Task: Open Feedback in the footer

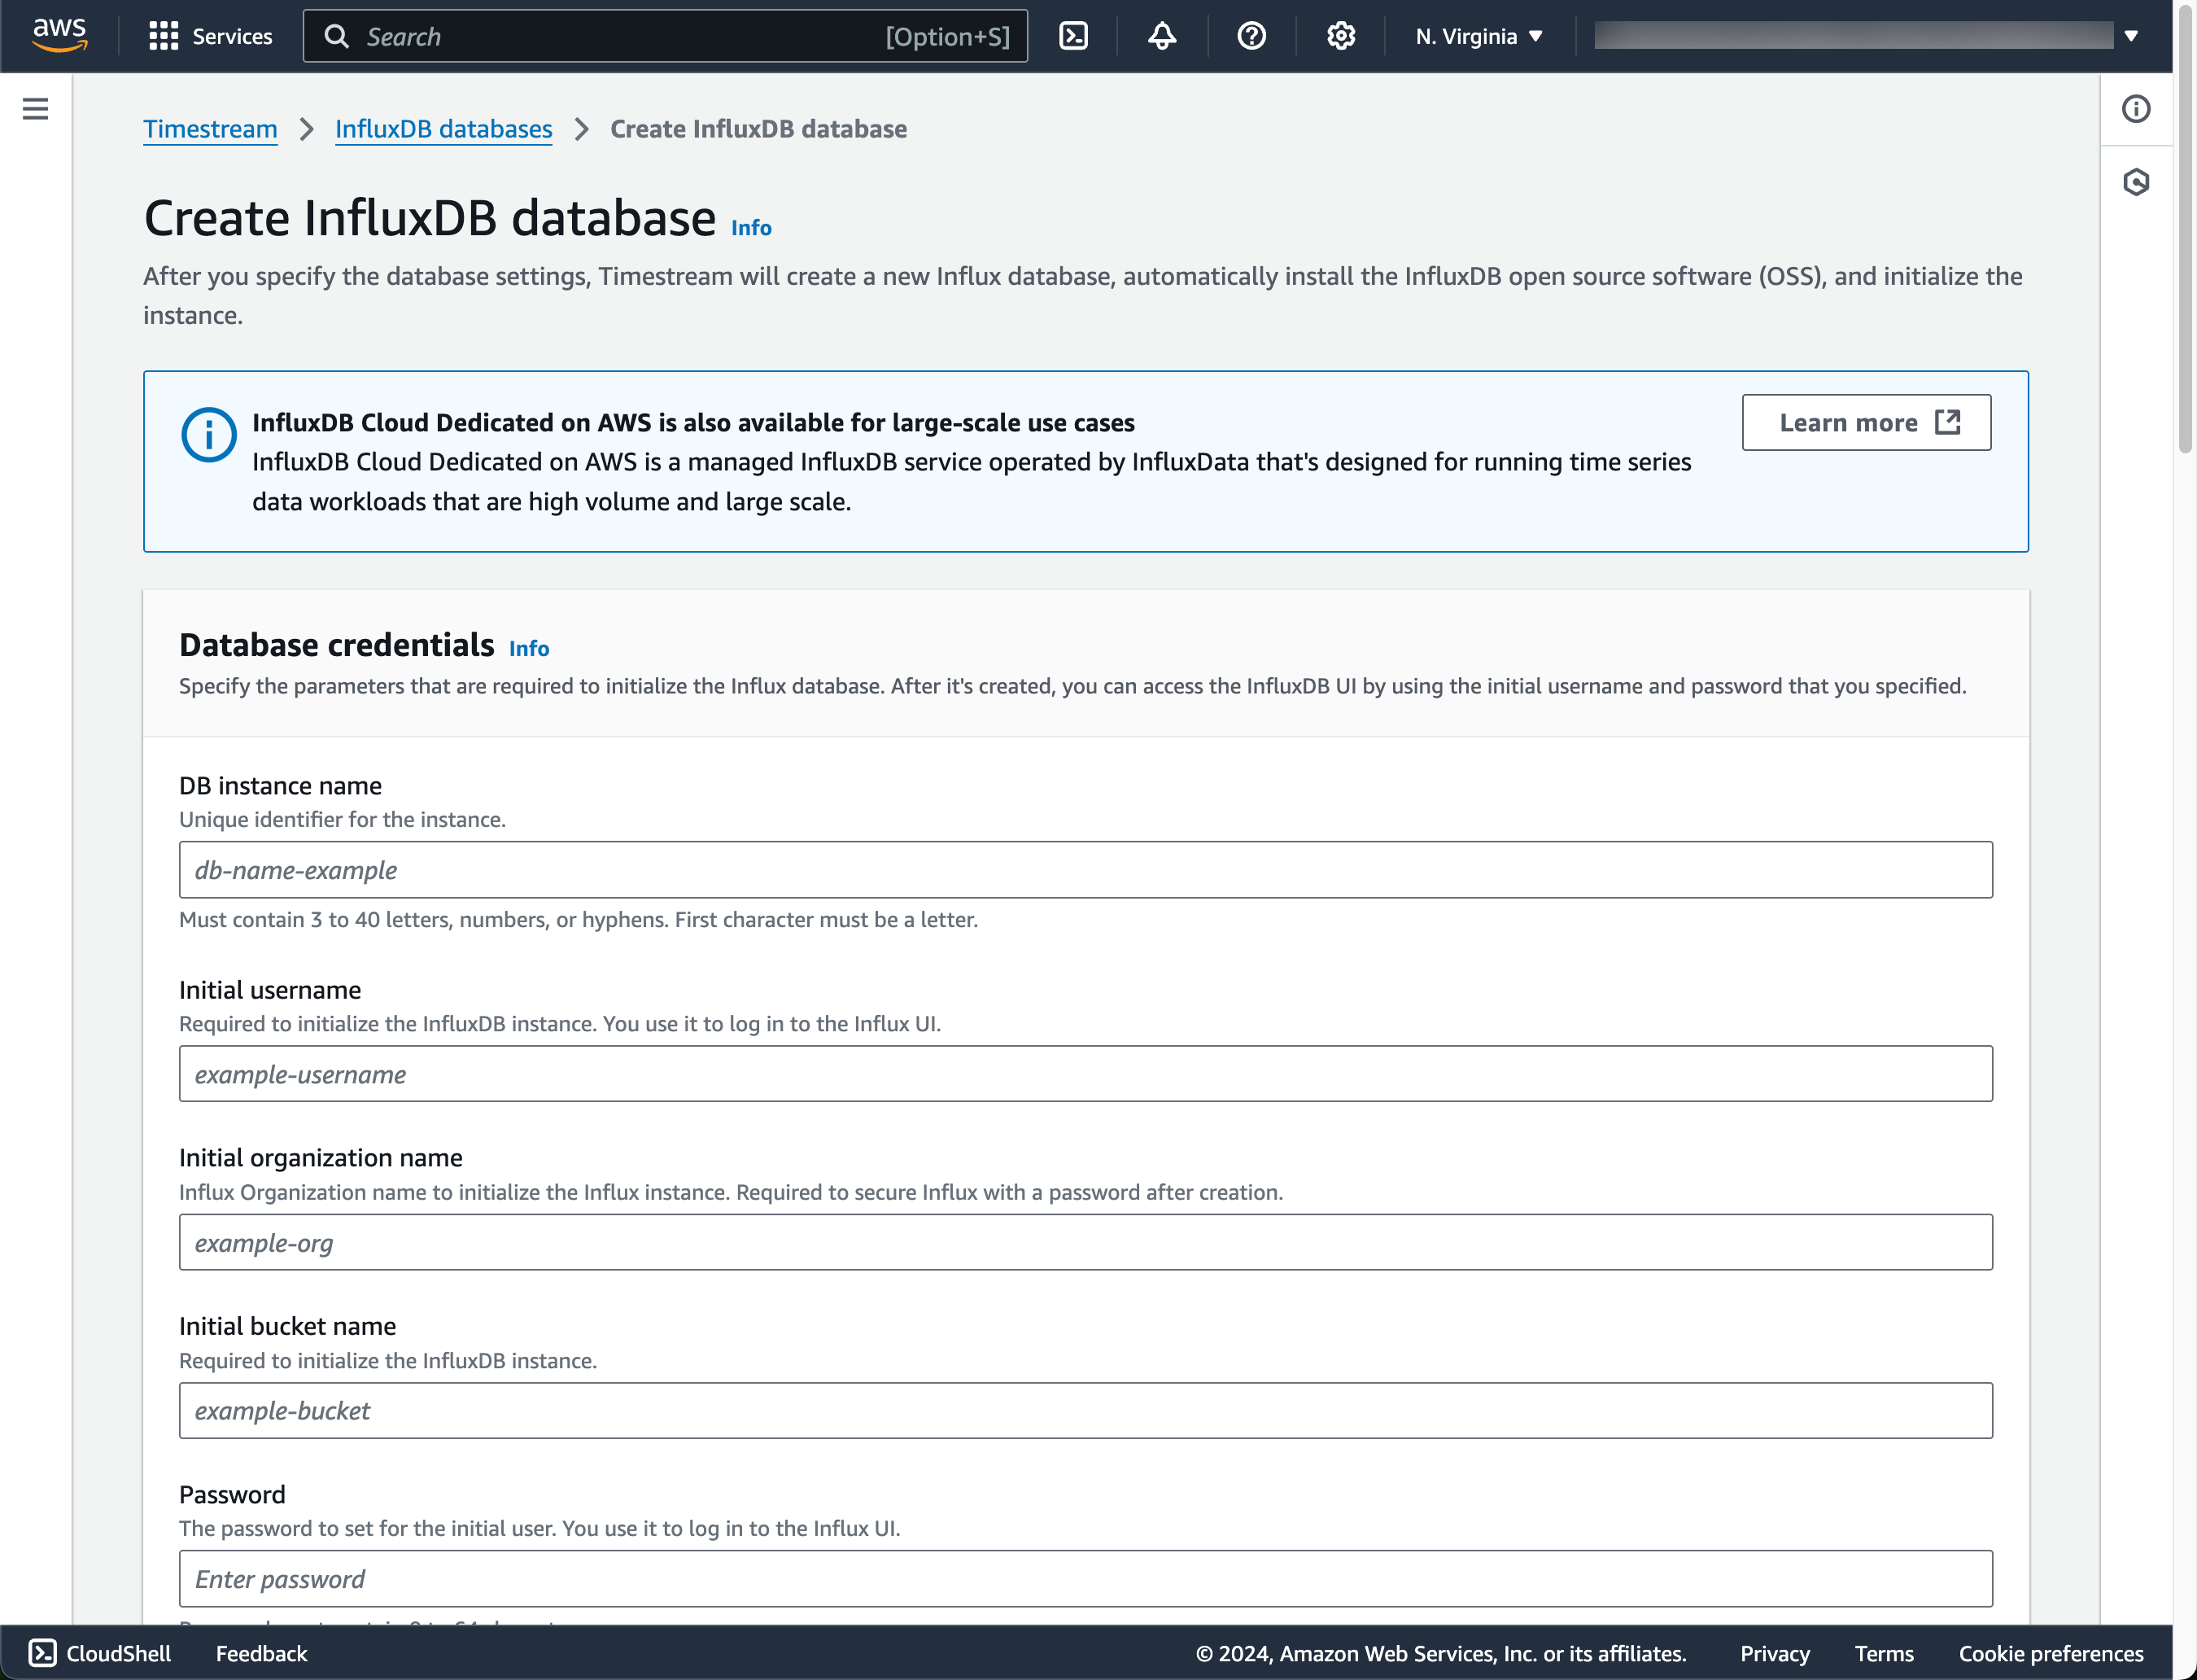Action: [261, 1653]
